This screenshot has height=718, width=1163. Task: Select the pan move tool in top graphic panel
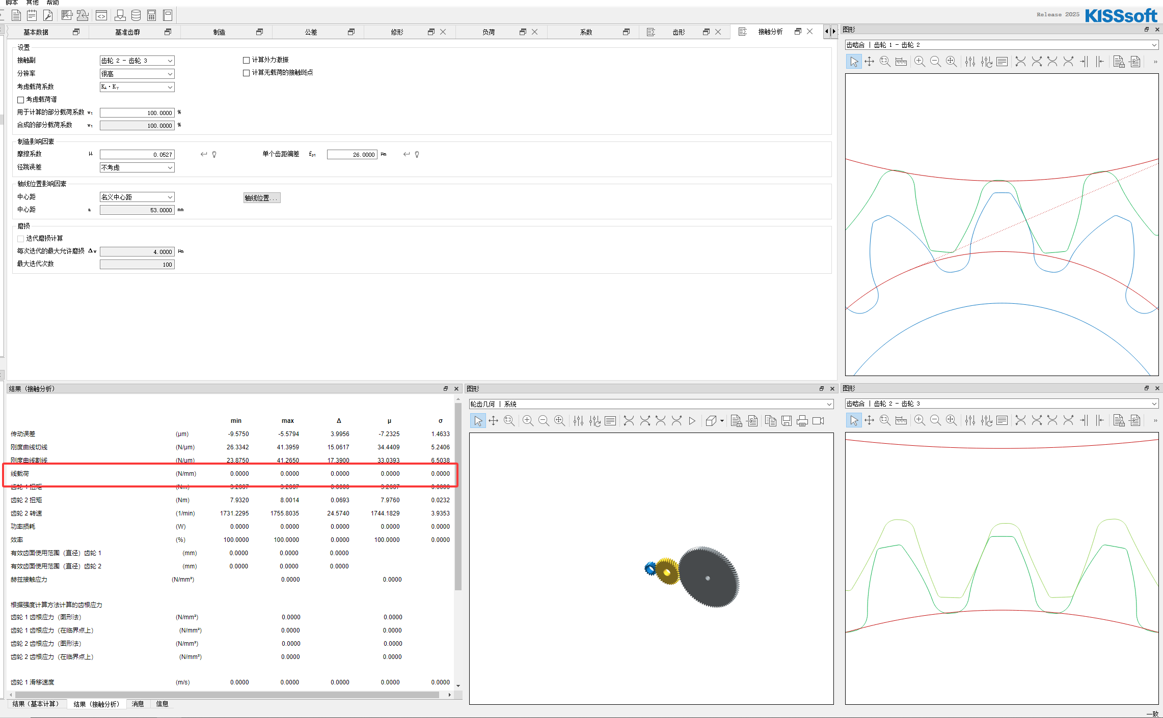click(870, 62)
